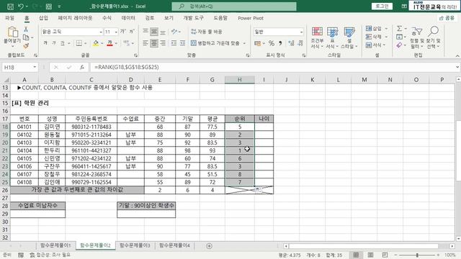This screenshot has width=461, height=259.
Task: Toggle italic formatting
Action: point(54,43)
